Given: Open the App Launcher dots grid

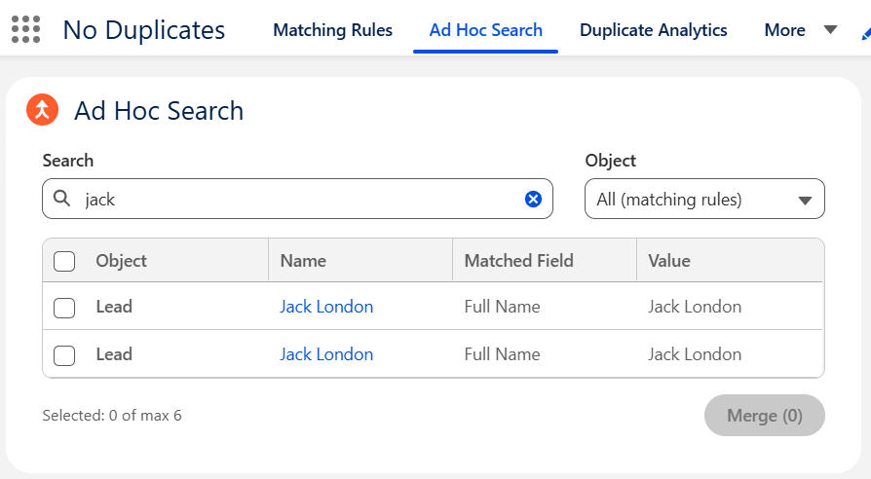Looking at the screenshot, I should click(x=25, y=29).
